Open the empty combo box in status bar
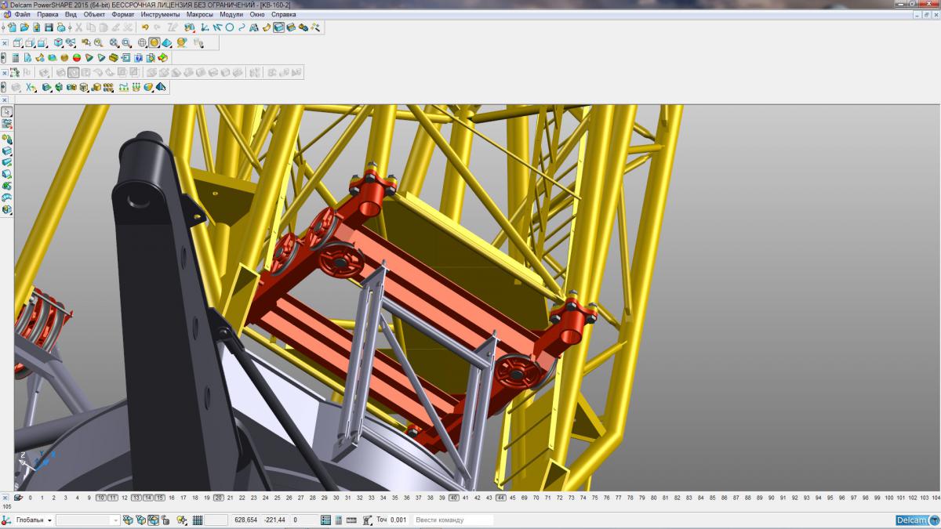941x529 pixels. [x=88, y=520]
